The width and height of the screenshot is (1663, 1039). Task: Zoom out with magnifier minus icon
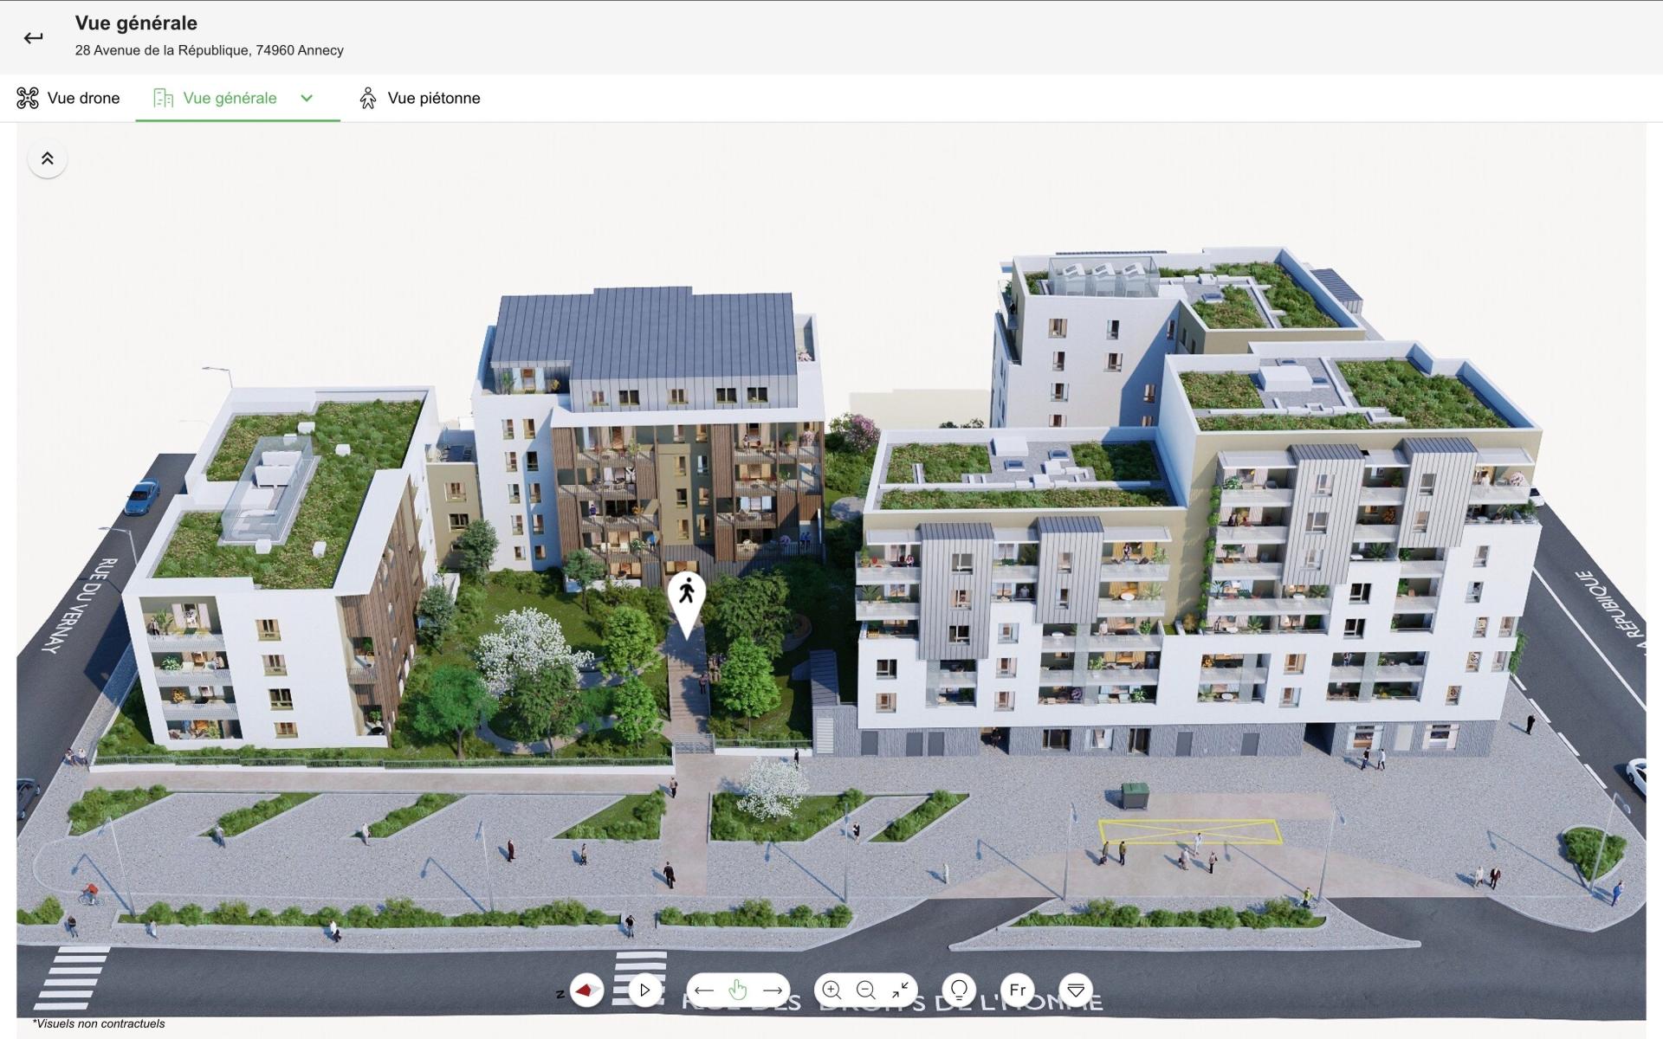[865, 990]
